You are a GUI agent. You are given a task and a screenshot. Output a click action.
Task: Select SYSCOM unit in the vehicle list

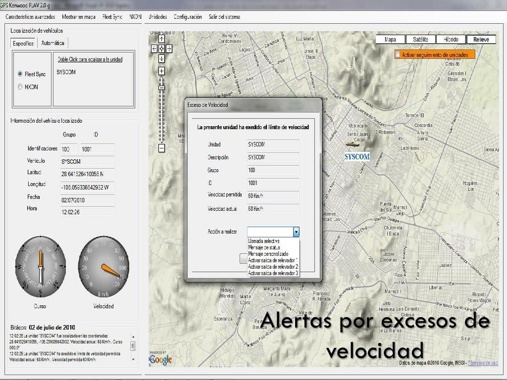66,72
